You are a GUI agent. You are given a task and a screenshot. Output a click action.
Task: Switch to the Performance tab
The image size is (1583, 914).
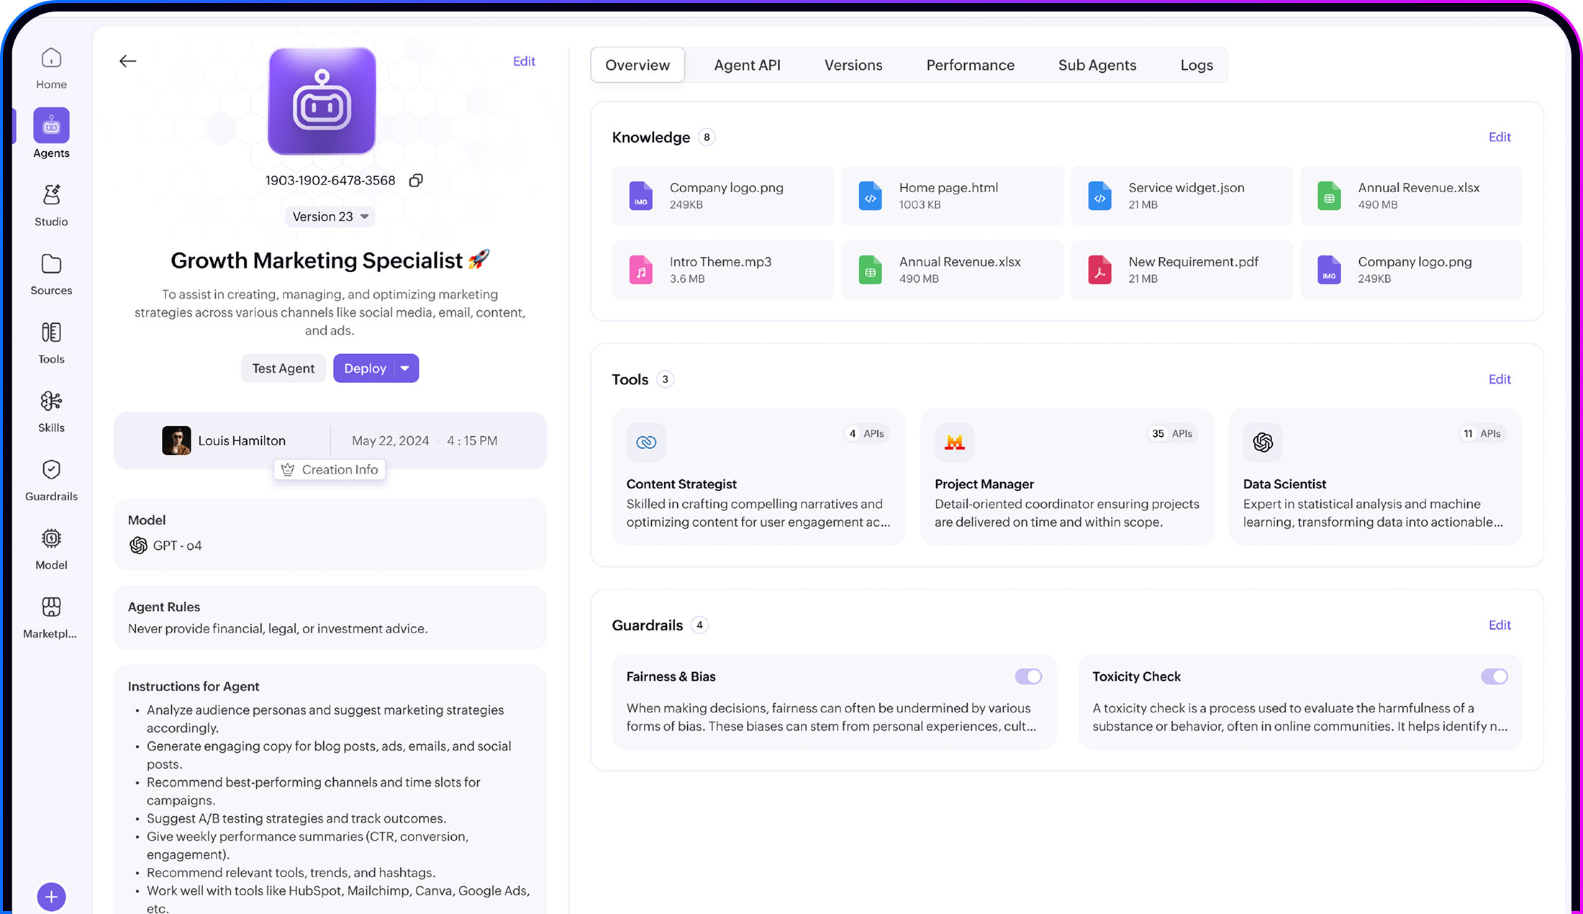[x=970, y=65]
